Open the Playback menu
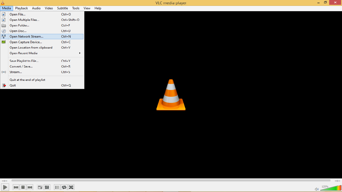This screenshot has height=192, width=342. pos(21,8)
